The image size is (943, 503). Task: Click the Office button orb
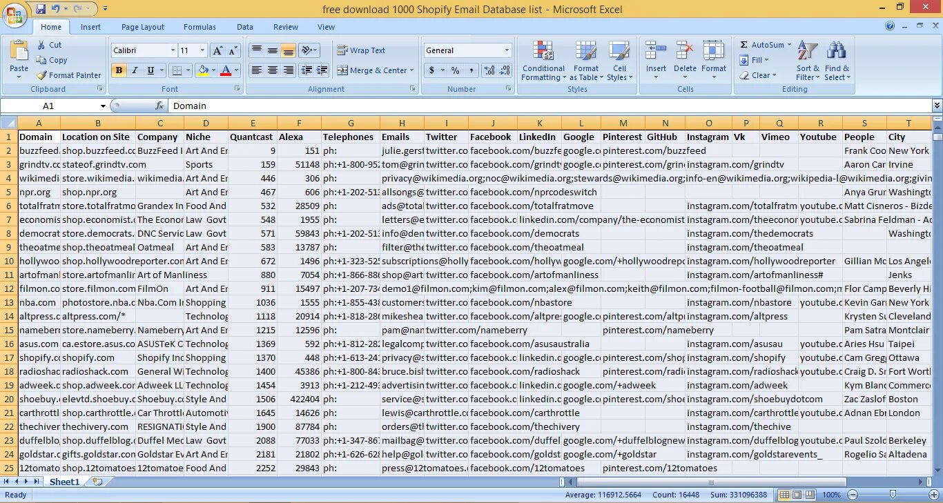(x=14, y=14)
